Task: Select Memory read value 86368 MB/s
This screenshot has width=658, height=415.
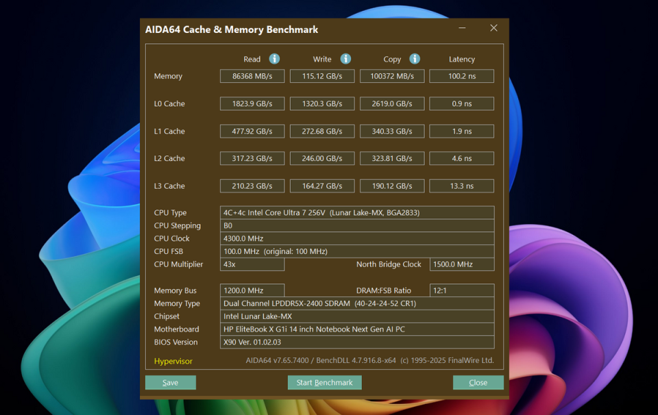Action: 252,76
